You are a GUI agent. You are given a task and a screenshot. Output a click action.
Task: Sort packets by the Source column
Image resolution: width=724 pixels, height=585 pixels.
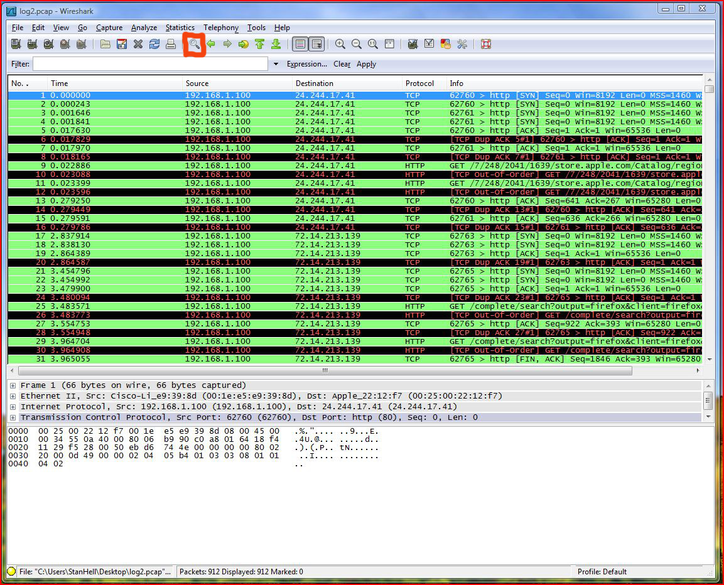[237, 83]
